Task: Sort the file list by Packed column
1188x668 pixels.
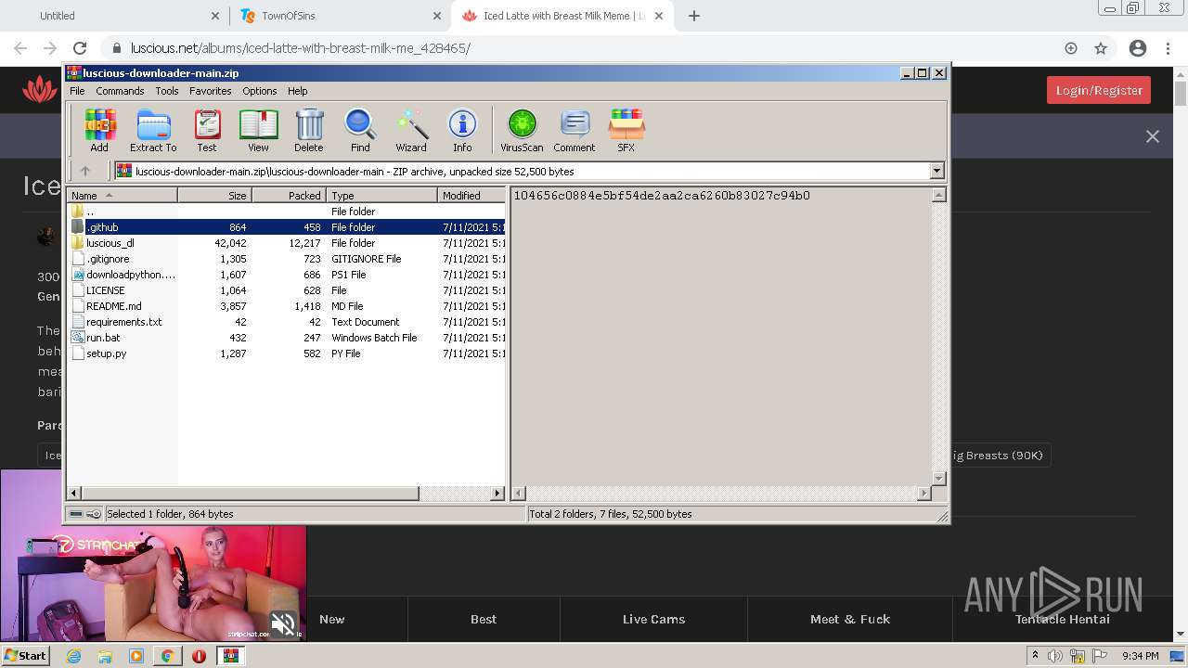Action: (x=289, y=195)
